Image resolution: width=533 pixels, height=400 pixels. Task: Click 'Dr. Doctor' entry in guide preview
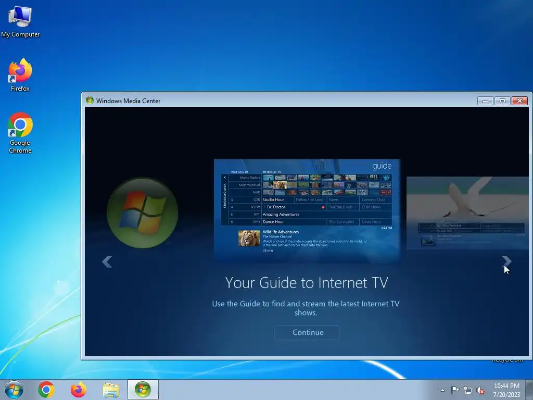[276, 207]
